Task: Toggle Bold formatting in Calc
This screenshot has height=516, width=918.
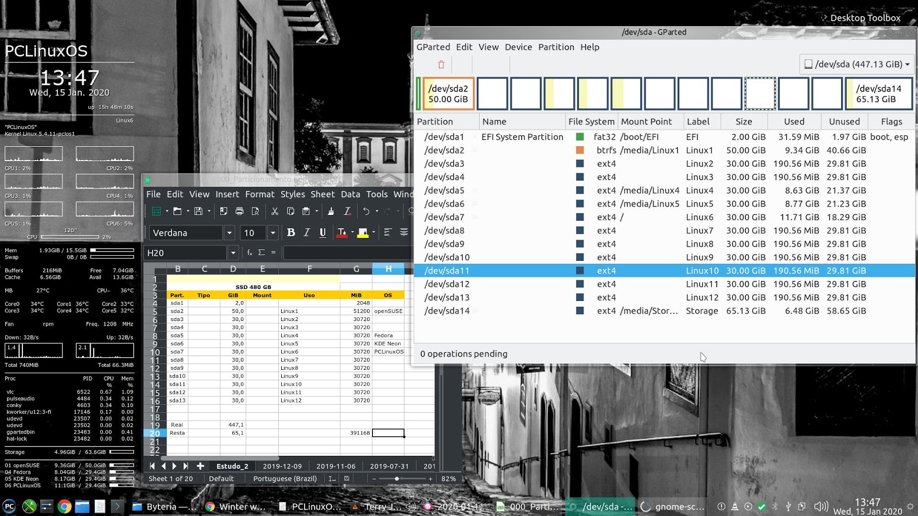Action: [x=291, y=232]
